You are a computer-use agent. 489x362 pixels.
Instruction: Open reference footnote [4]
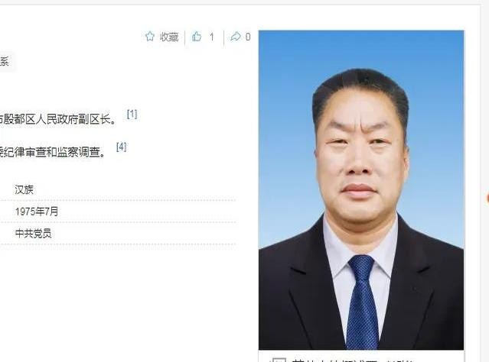[x=122, y=147]
